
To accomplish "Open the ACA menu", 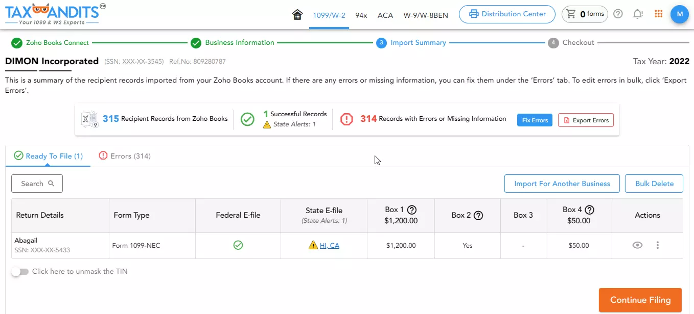I will (x=385, y=15).
